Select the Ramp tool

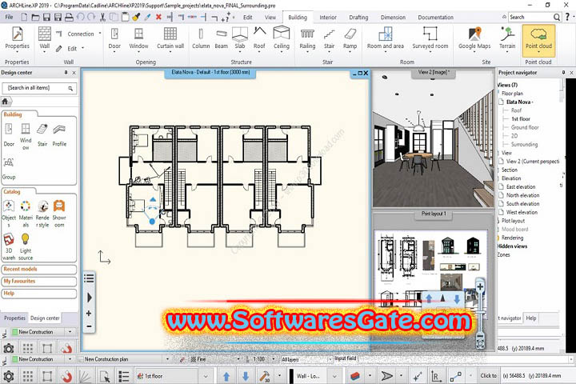pyautogui.click(x=350, y=38)
